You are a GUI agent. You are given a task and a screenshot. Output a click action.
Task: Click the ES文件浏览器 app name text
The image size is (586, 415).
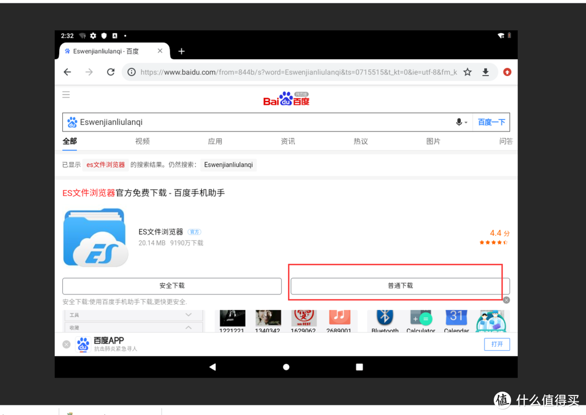point(161,232)
